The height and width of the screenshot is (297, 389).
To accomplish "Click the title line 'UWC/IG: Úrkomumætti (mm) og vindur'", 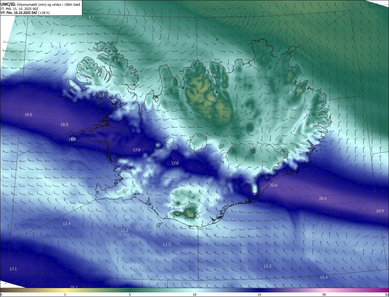I will [41, 4].
